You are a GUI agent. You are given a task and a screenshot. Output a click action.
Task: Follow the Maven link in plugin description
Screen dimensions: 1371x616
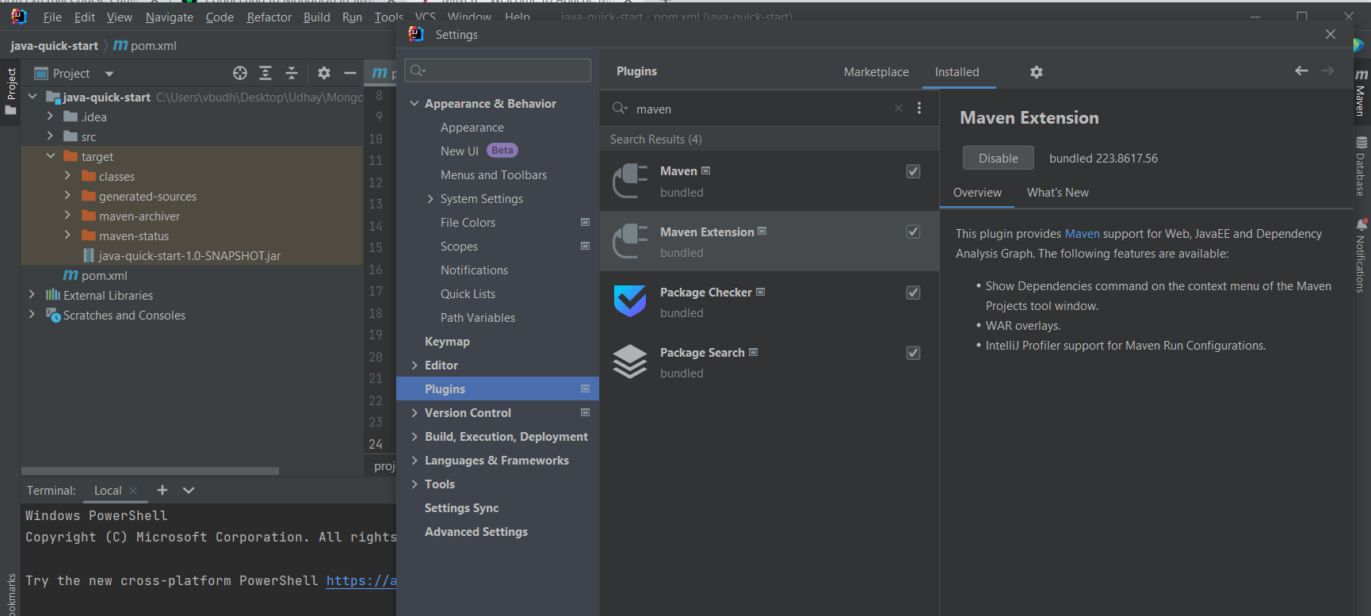pyautogui.click(x=1082, y=234)
